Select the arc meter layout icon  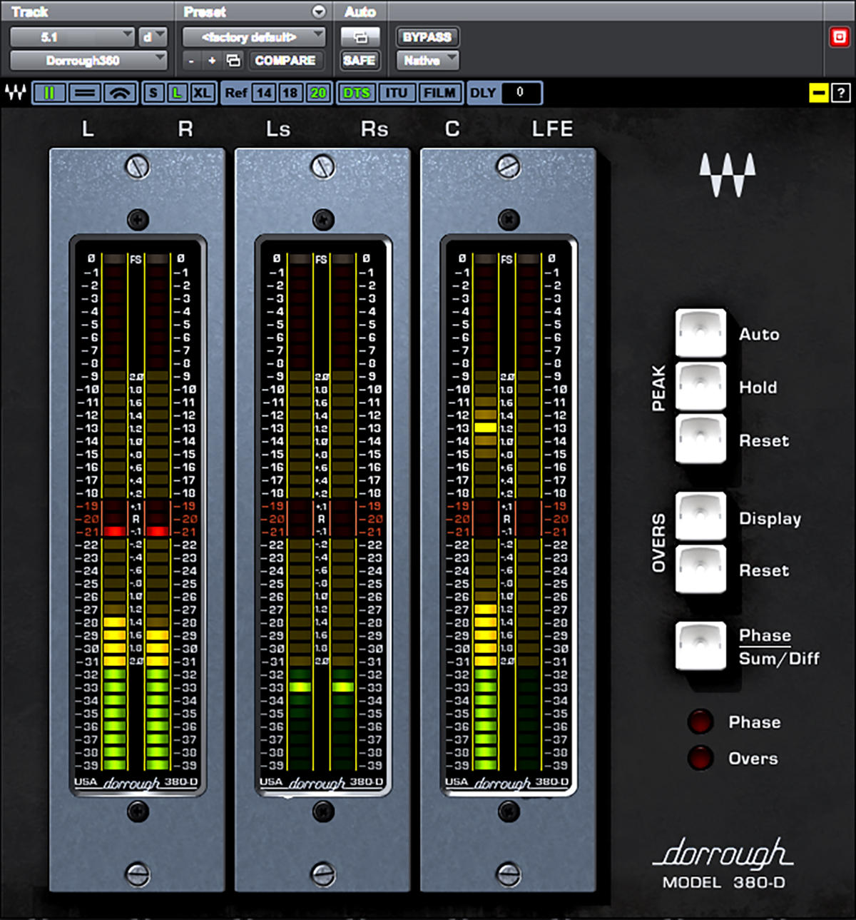120,93
